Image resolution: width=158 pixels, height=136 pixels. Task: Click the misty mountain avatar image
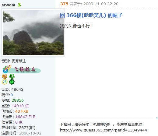tap(33, 32)
